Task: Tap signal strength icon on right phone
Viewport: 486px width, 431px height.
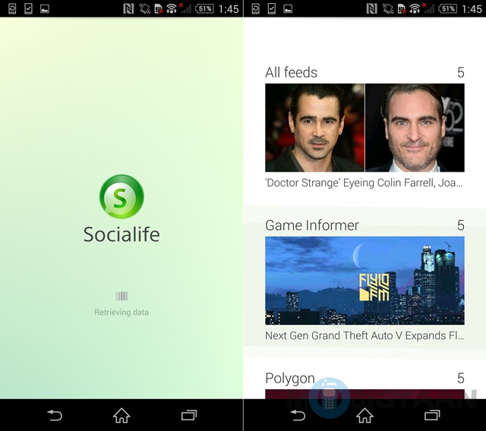Action: [428, 8]
